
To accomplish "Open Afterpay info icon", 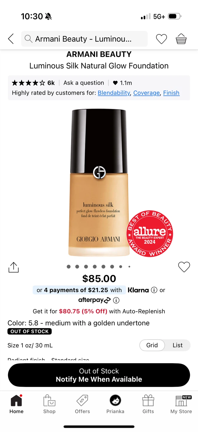I will pyautogui.click(x=116, y=300).
